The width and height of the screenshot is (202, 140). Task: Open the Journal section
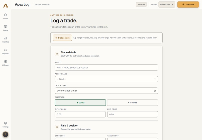[6, 28]
